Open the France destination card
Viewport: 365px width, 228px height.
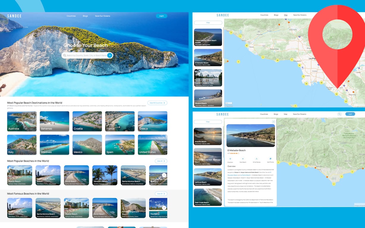click(x=120, y=121)
